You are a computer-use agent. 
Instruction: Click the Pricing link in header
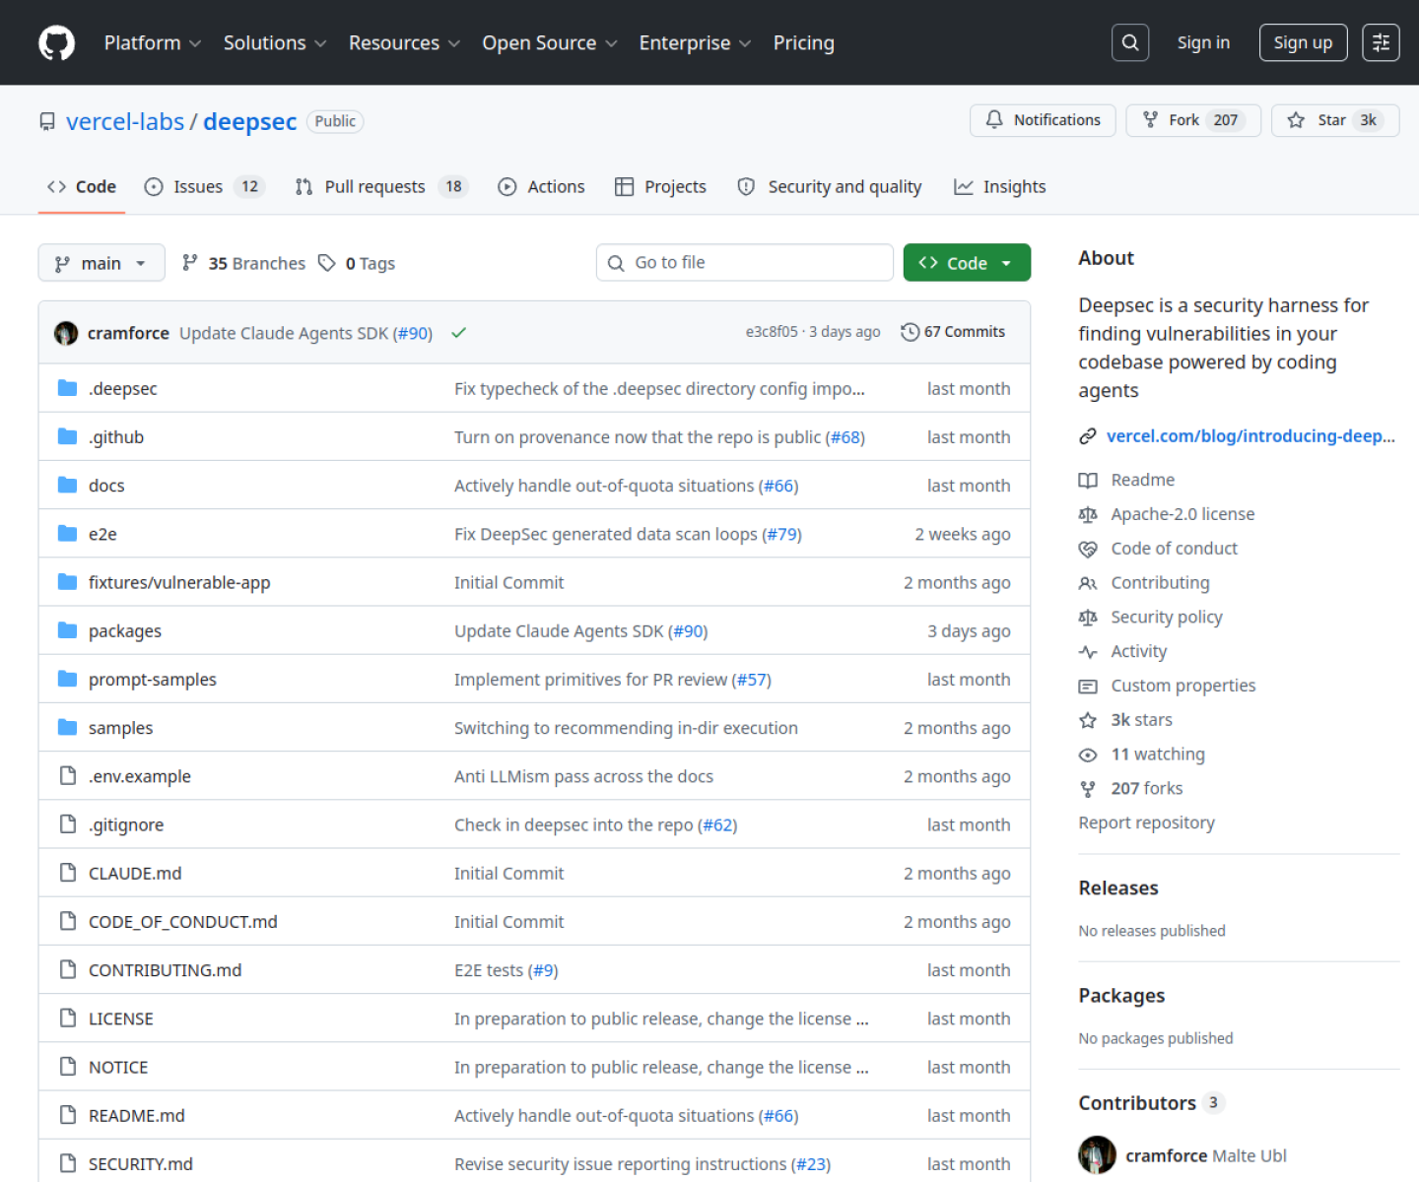point(804,43)
